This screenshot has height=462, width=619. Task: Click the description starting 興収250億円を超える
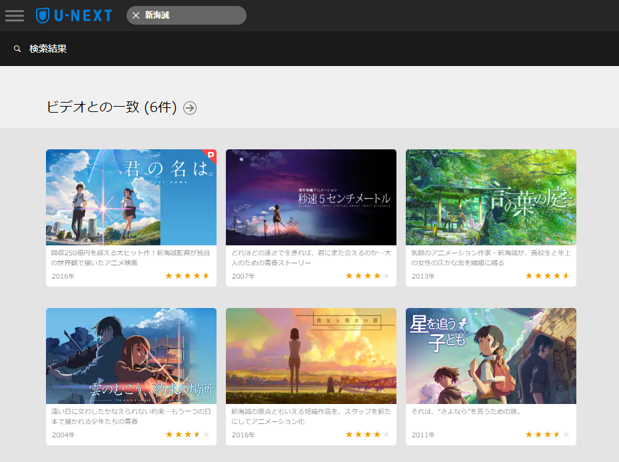(x=131, y=258)
